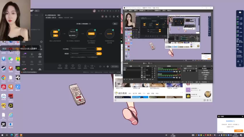
Task: Select the GeForce Experience desktop icon
Action: click(18, 68)
